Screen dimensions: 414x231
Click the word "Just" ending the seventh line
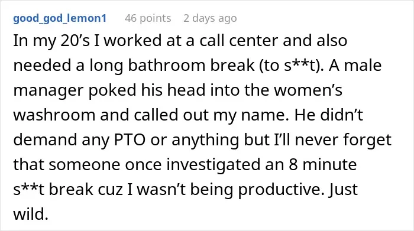coord(343,190)
